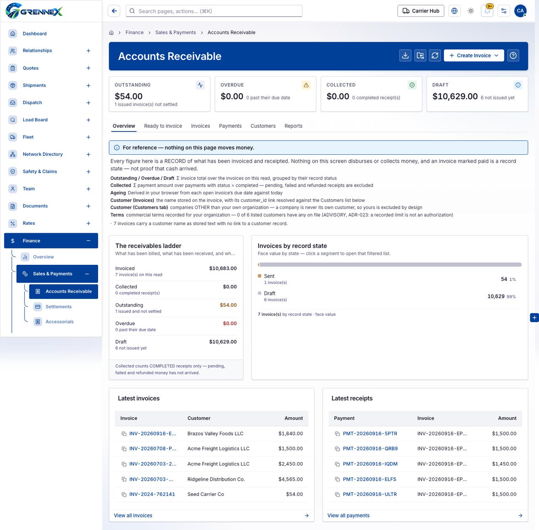Open payment PMT-20260916-IQDM link

pos(370,464)
